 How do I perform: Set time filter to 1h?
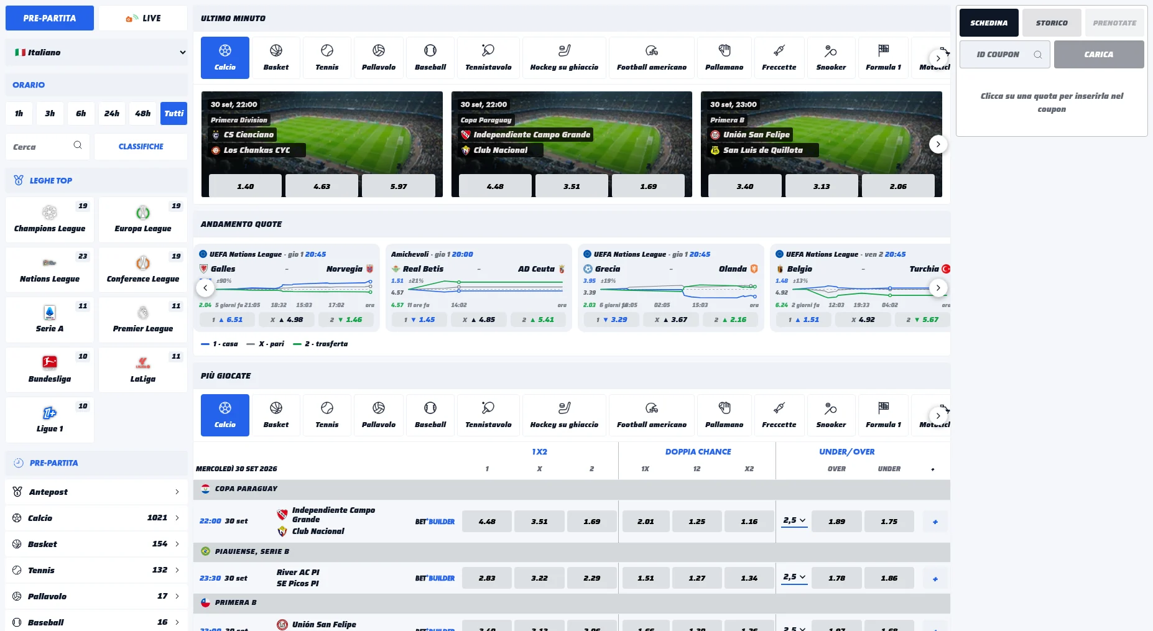point(19,113)
